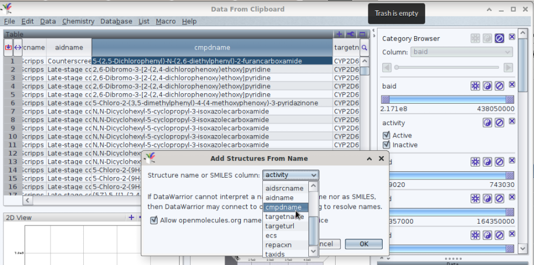Disable the baid filter via the circle-slash icon

pyautogui.click(x=499, y=86)
